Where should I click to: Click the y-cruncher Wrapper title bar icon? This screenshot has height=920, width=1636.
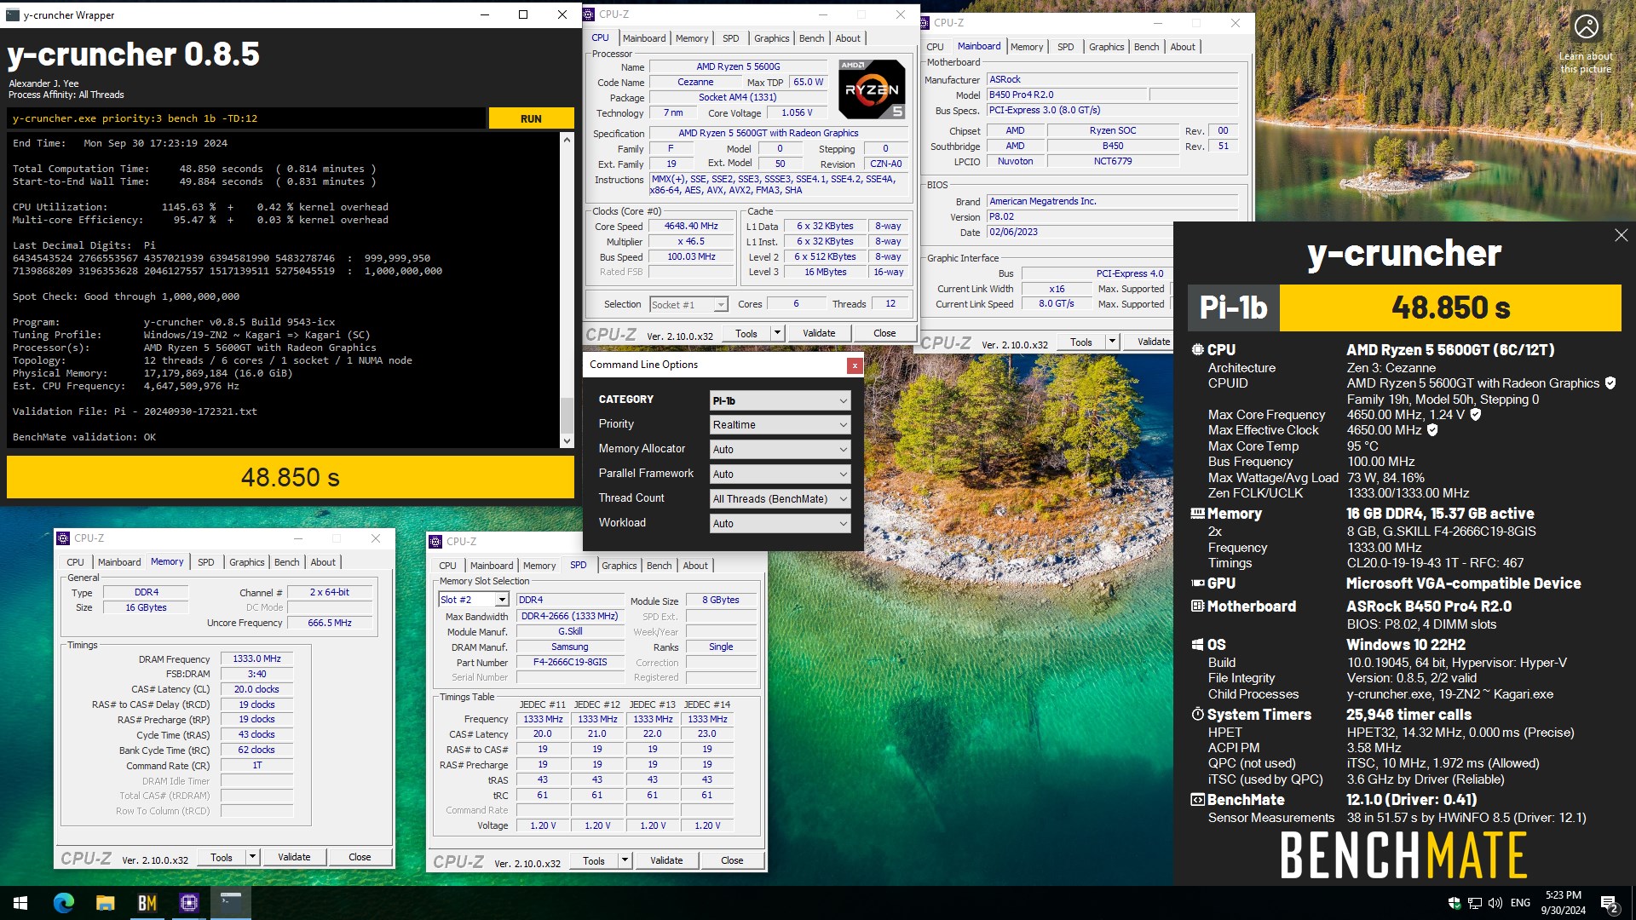(x=13, y=14)
